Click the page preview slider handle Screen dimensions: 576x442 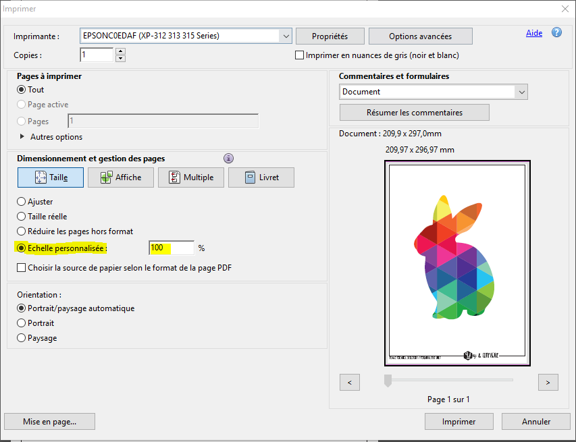pyautogui.click(x=388, y=381)
